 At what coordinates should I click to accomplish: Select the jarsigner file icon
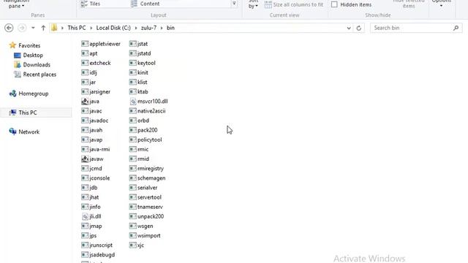pyautogui.click(x=85, y=92)
